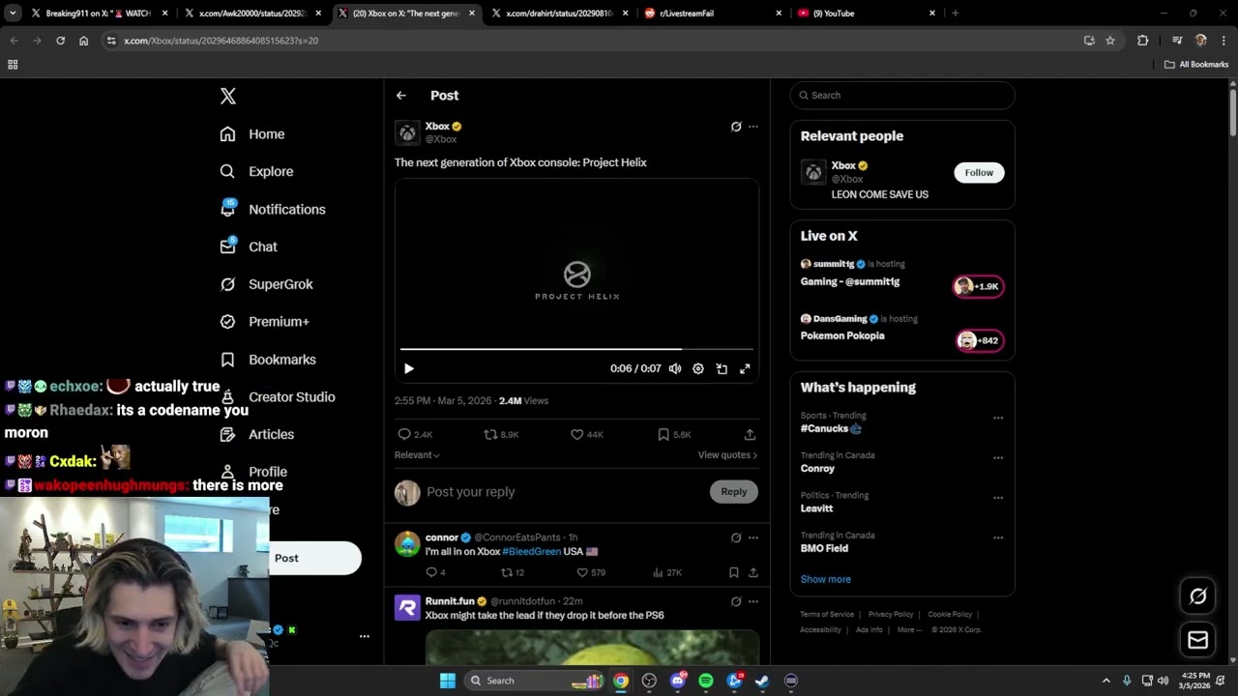The image size is (1238, 696).
Task: Show hidden tray icons chevron
Action: click(1106, 681)
